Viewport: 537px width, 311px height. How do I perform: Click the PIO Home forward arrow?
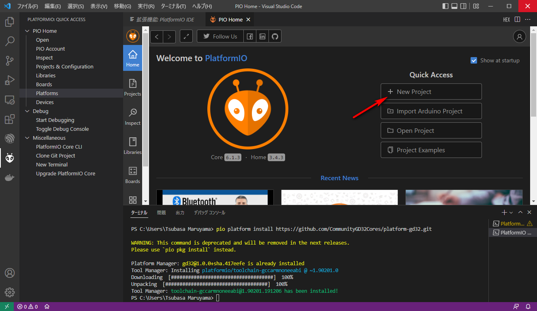169,36
